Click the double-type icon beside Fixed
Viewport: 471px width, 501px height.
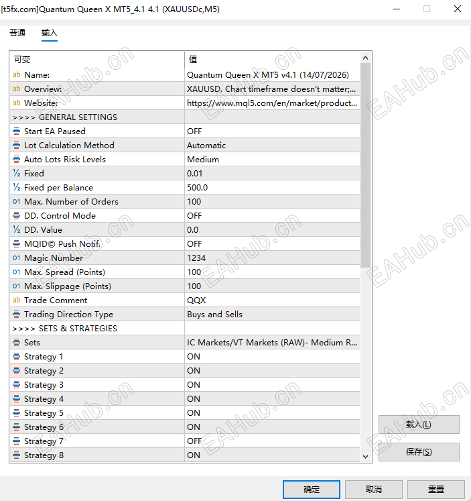tap(16, 173)
